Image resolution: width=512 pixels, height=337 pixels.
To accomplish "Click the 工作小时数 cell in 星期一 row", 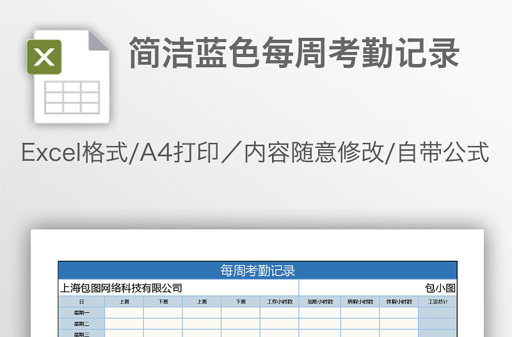I will click(280, 313).
